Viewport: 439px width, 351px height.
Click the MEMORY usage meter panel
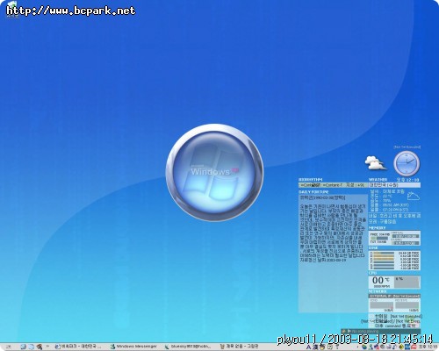[394, 238]
